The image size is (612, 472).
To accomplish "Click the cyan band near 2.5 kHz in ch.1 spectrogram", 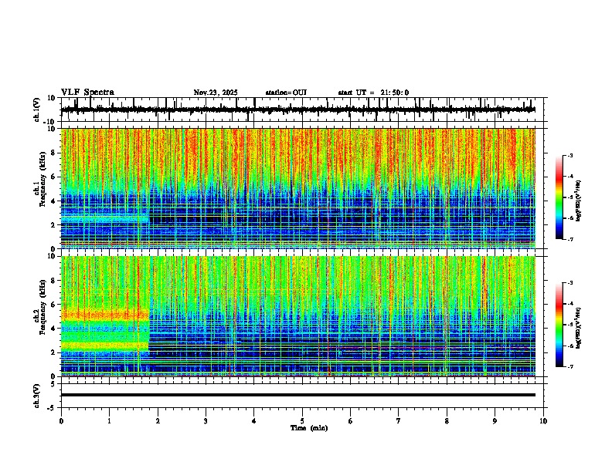I will click(105, 220).
